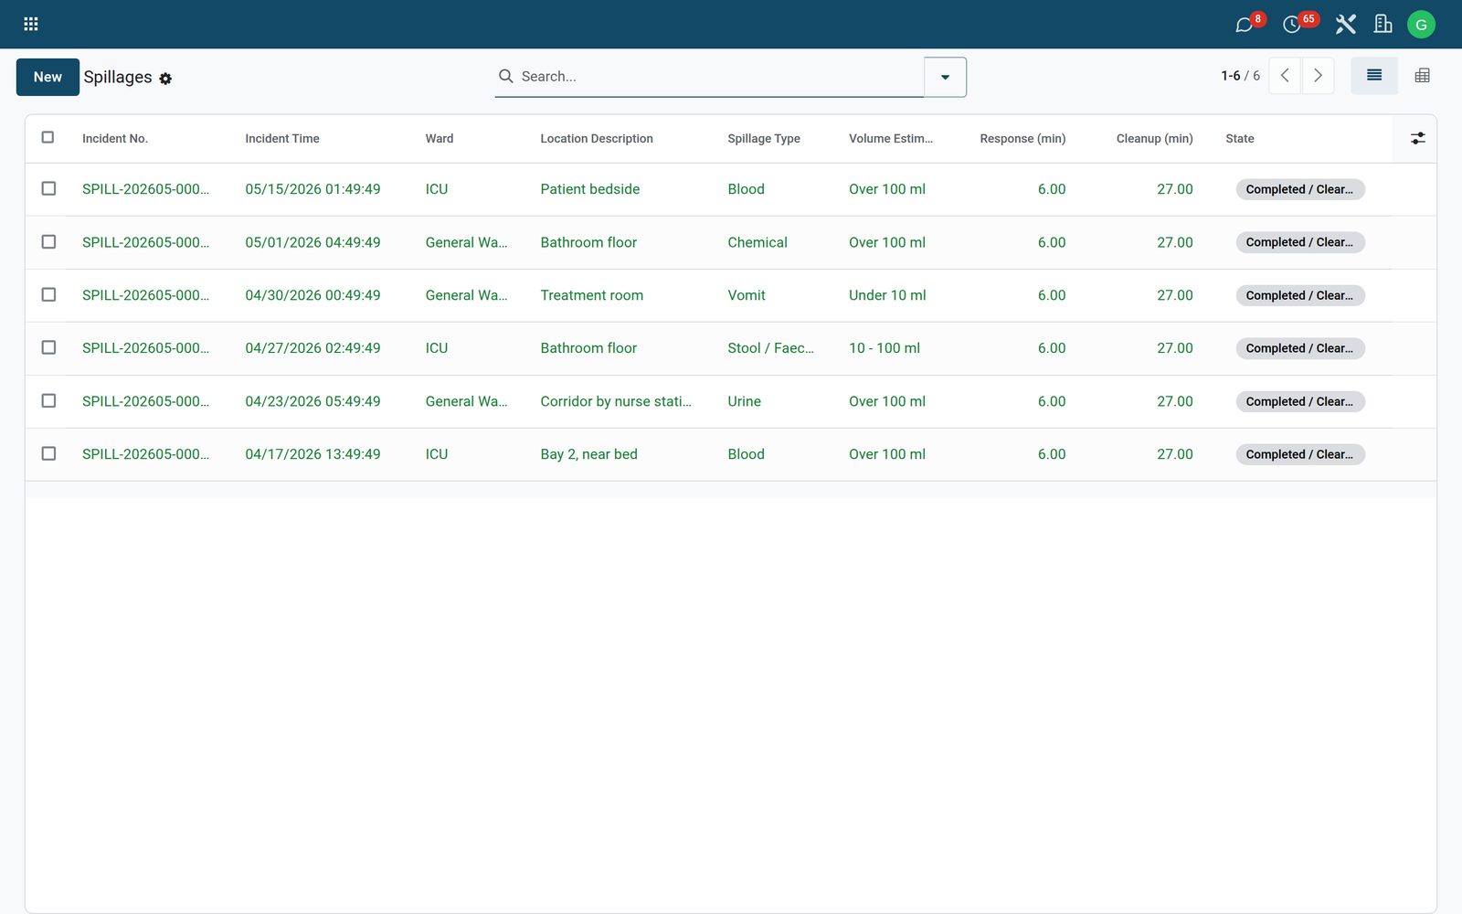Open the activities clock icon
The width and height of the screenshot is (1462, 914).
coord(1292,25)
